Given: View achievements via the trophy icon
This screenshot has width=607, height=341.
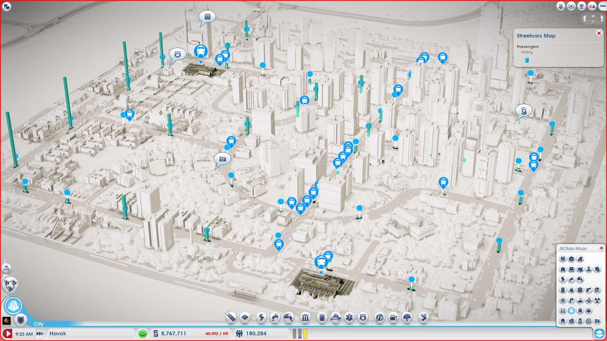Looking at the screenshot, I should point(582,6).
